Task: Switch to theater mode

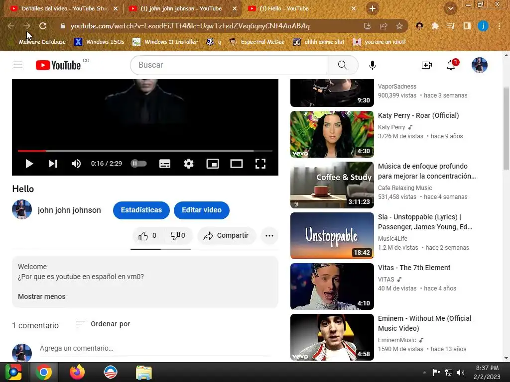Action: click(x=237, y=164)
